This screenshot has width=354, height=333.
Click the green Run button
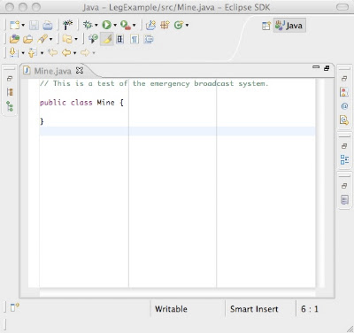click(x=106, y=25)
